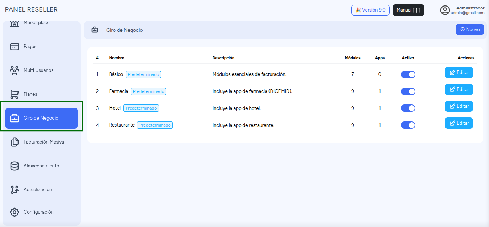Screen dimensions: 489x227
Task: Click the Pagos credit card icon
Action: 14,47
